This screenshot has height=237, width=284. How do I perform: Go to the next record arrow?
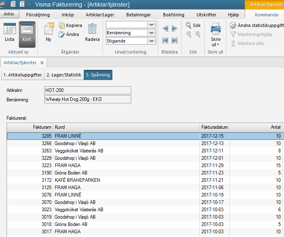[x=174, y=29]
